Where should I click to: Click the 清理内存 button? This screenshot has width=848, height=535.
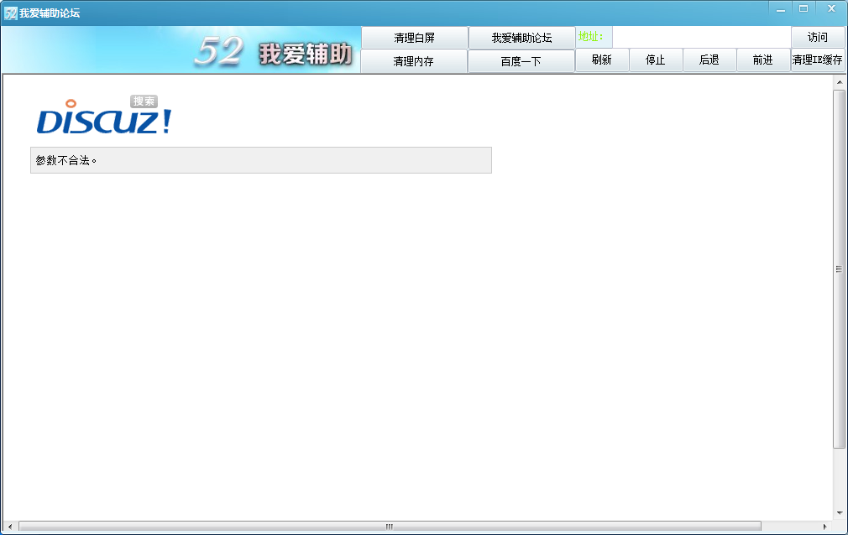click(x=414, y=61)
